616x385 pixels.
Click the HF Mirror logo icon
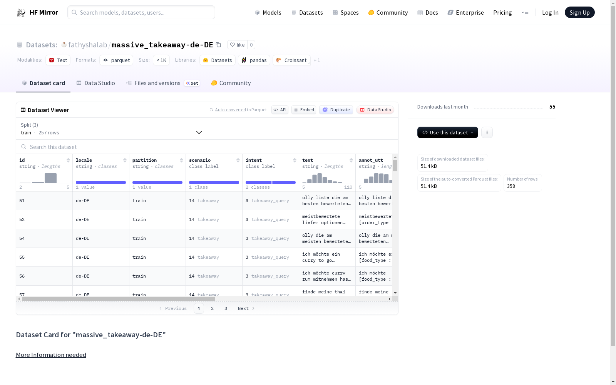(x=21, y=13)
